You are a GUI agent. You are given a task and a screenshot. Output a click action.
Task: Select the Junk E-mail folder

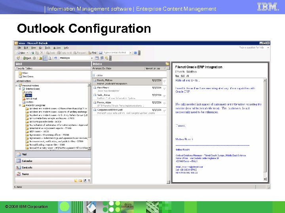point(29,99)
